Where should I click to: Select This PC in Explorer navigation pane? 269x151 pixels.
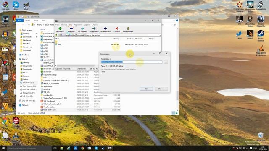click(24, 59)
